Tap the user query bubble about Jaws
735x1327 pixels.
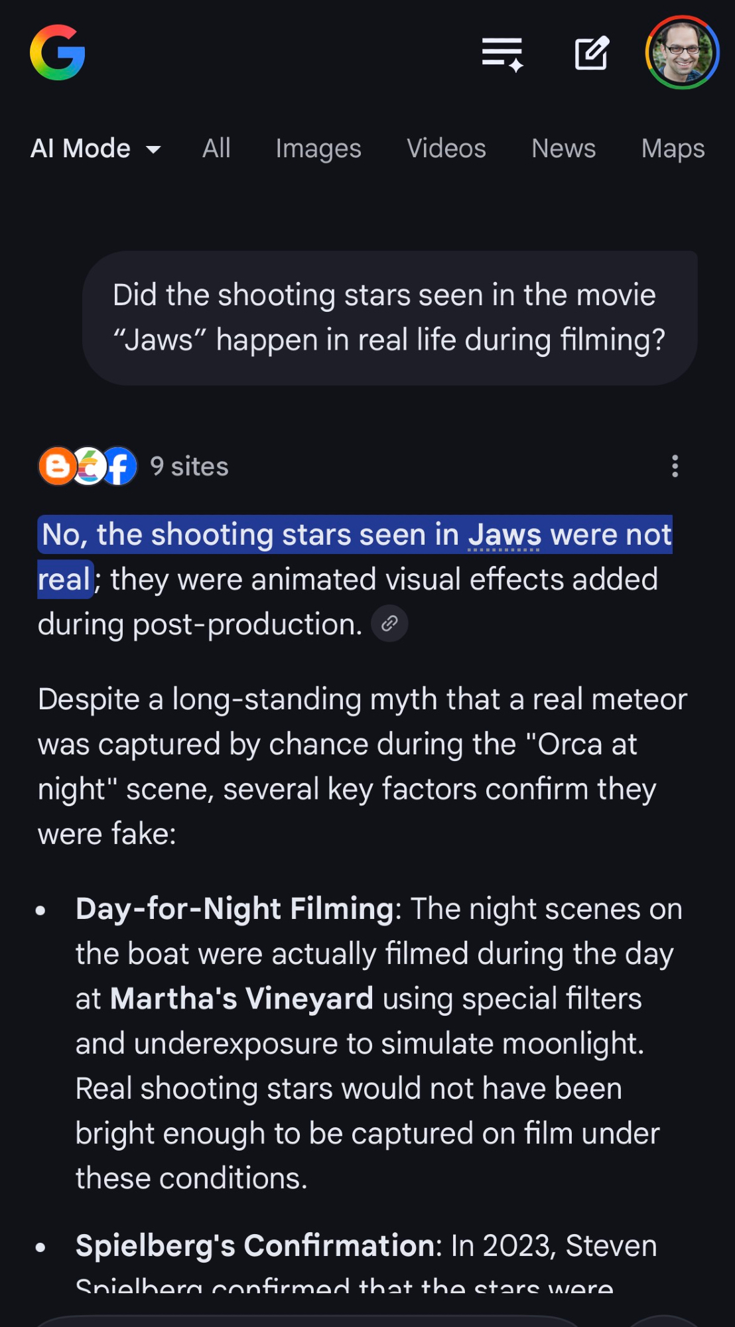click(x=389, y=318)
